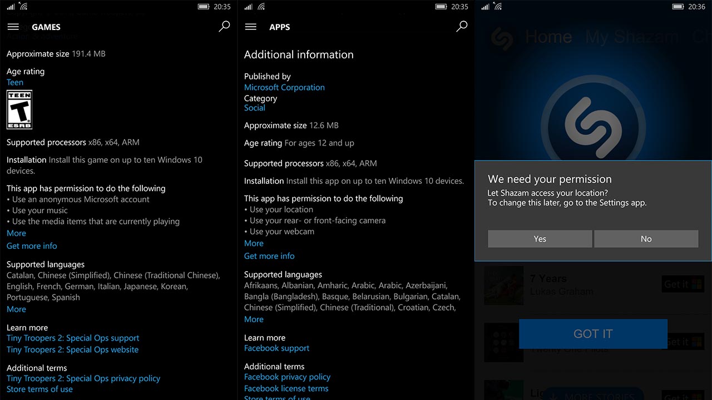This screenshot has height=400, width=712.
Task: Open the Social category link
Action: (x=255, y=108)
